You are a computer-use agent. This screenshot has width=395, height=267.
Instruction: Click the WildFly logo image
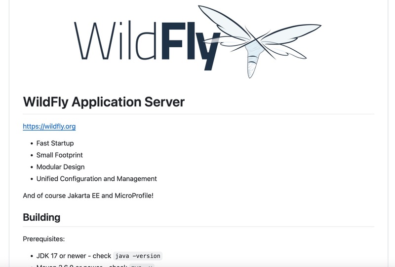pos(198,42)
